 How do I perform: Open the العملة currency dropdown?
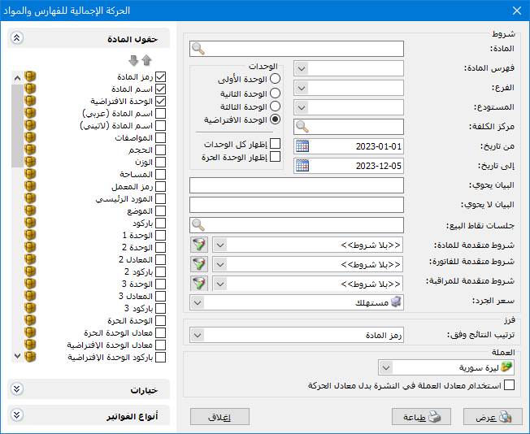pyautogui.click(x=386, y=367)
